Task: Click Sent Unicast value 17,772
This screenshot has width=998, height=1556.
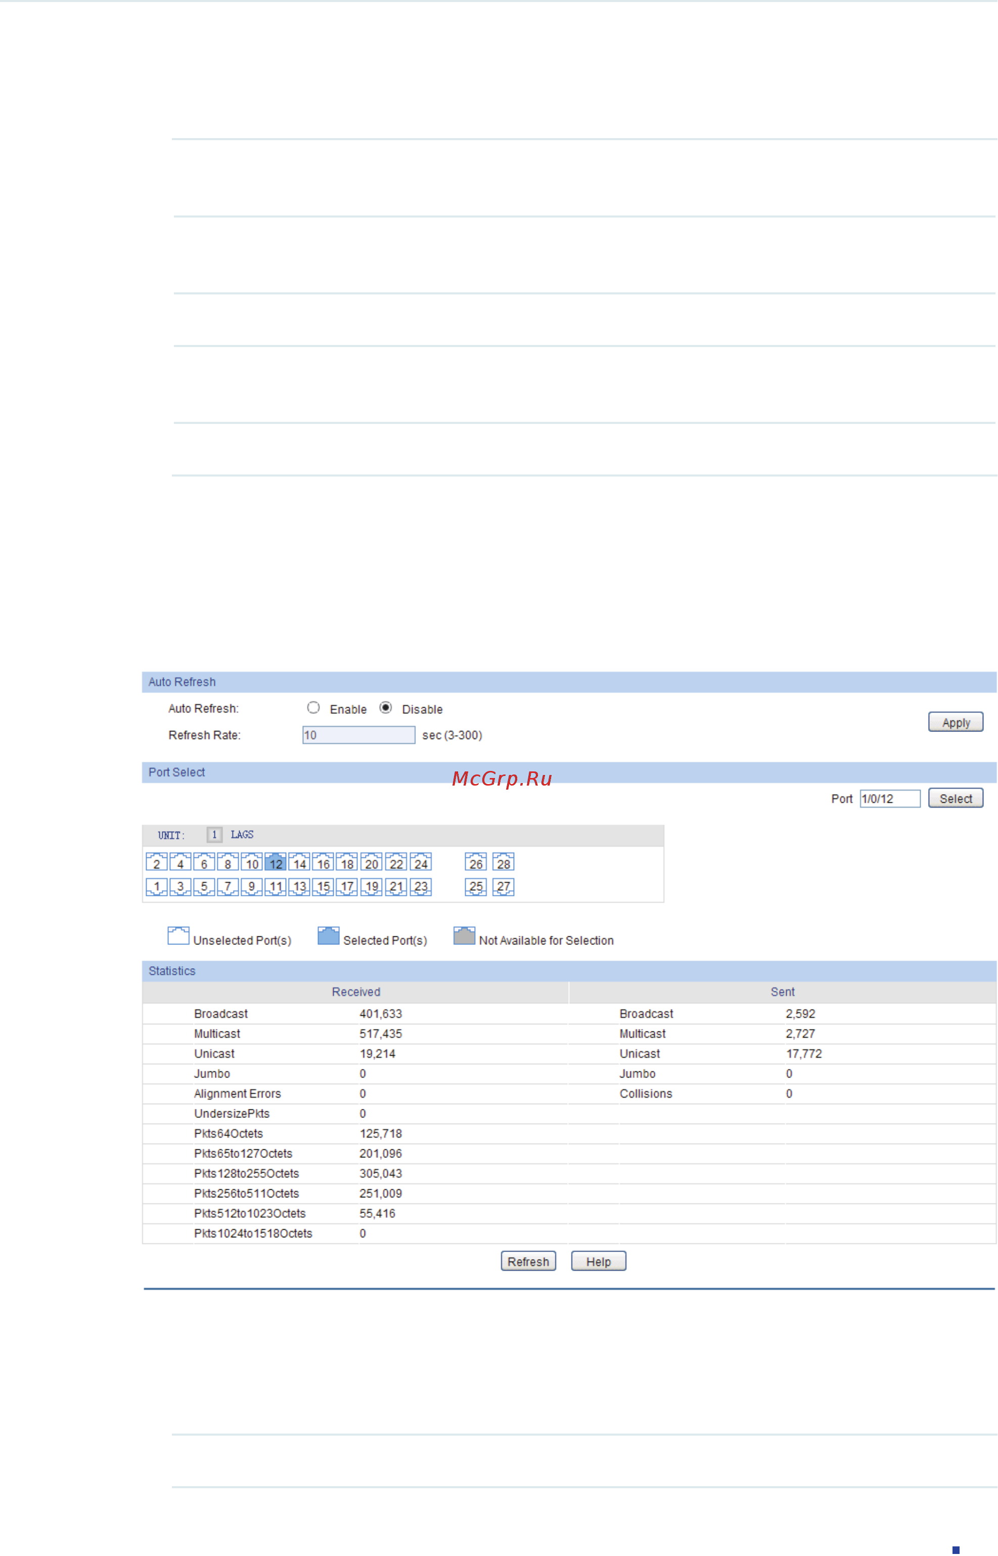Action: click(804, 1054)
